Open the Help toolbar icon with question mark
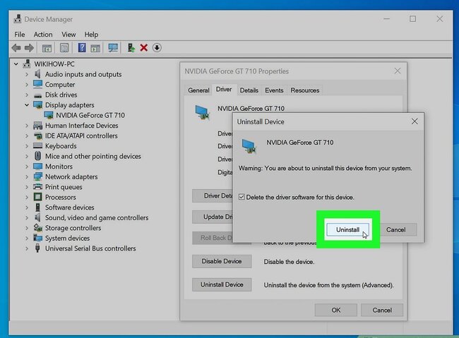Screen dimensions: 459x338 [82, 48]
